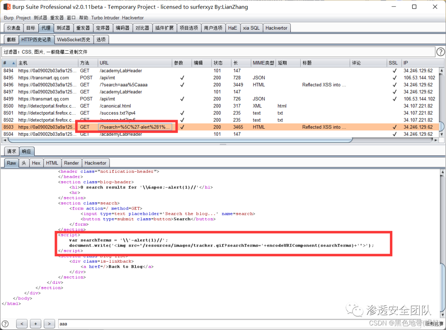Select the Hackvertor response view tab
The width and height of the screenshot is (446, 330).
95,163
